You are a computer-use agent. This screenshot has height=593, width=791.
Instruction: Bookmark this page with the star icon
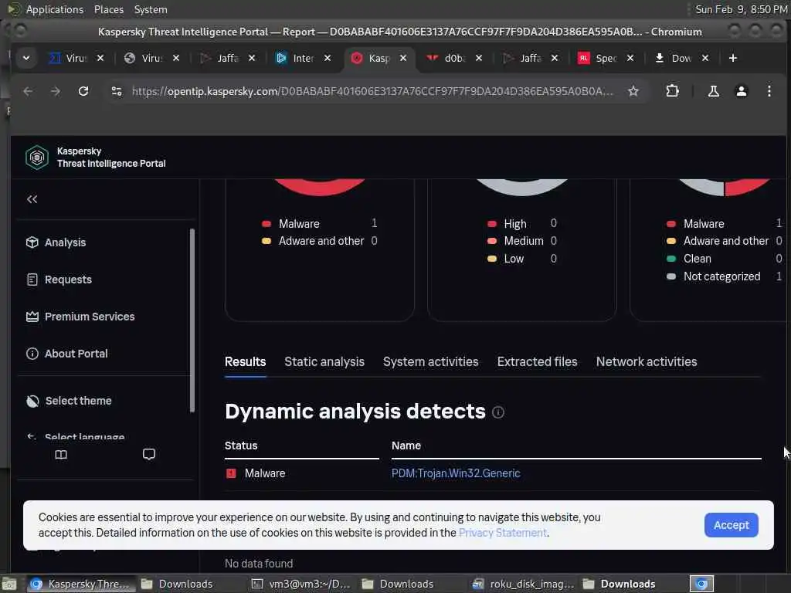click(x=633, y=91)
